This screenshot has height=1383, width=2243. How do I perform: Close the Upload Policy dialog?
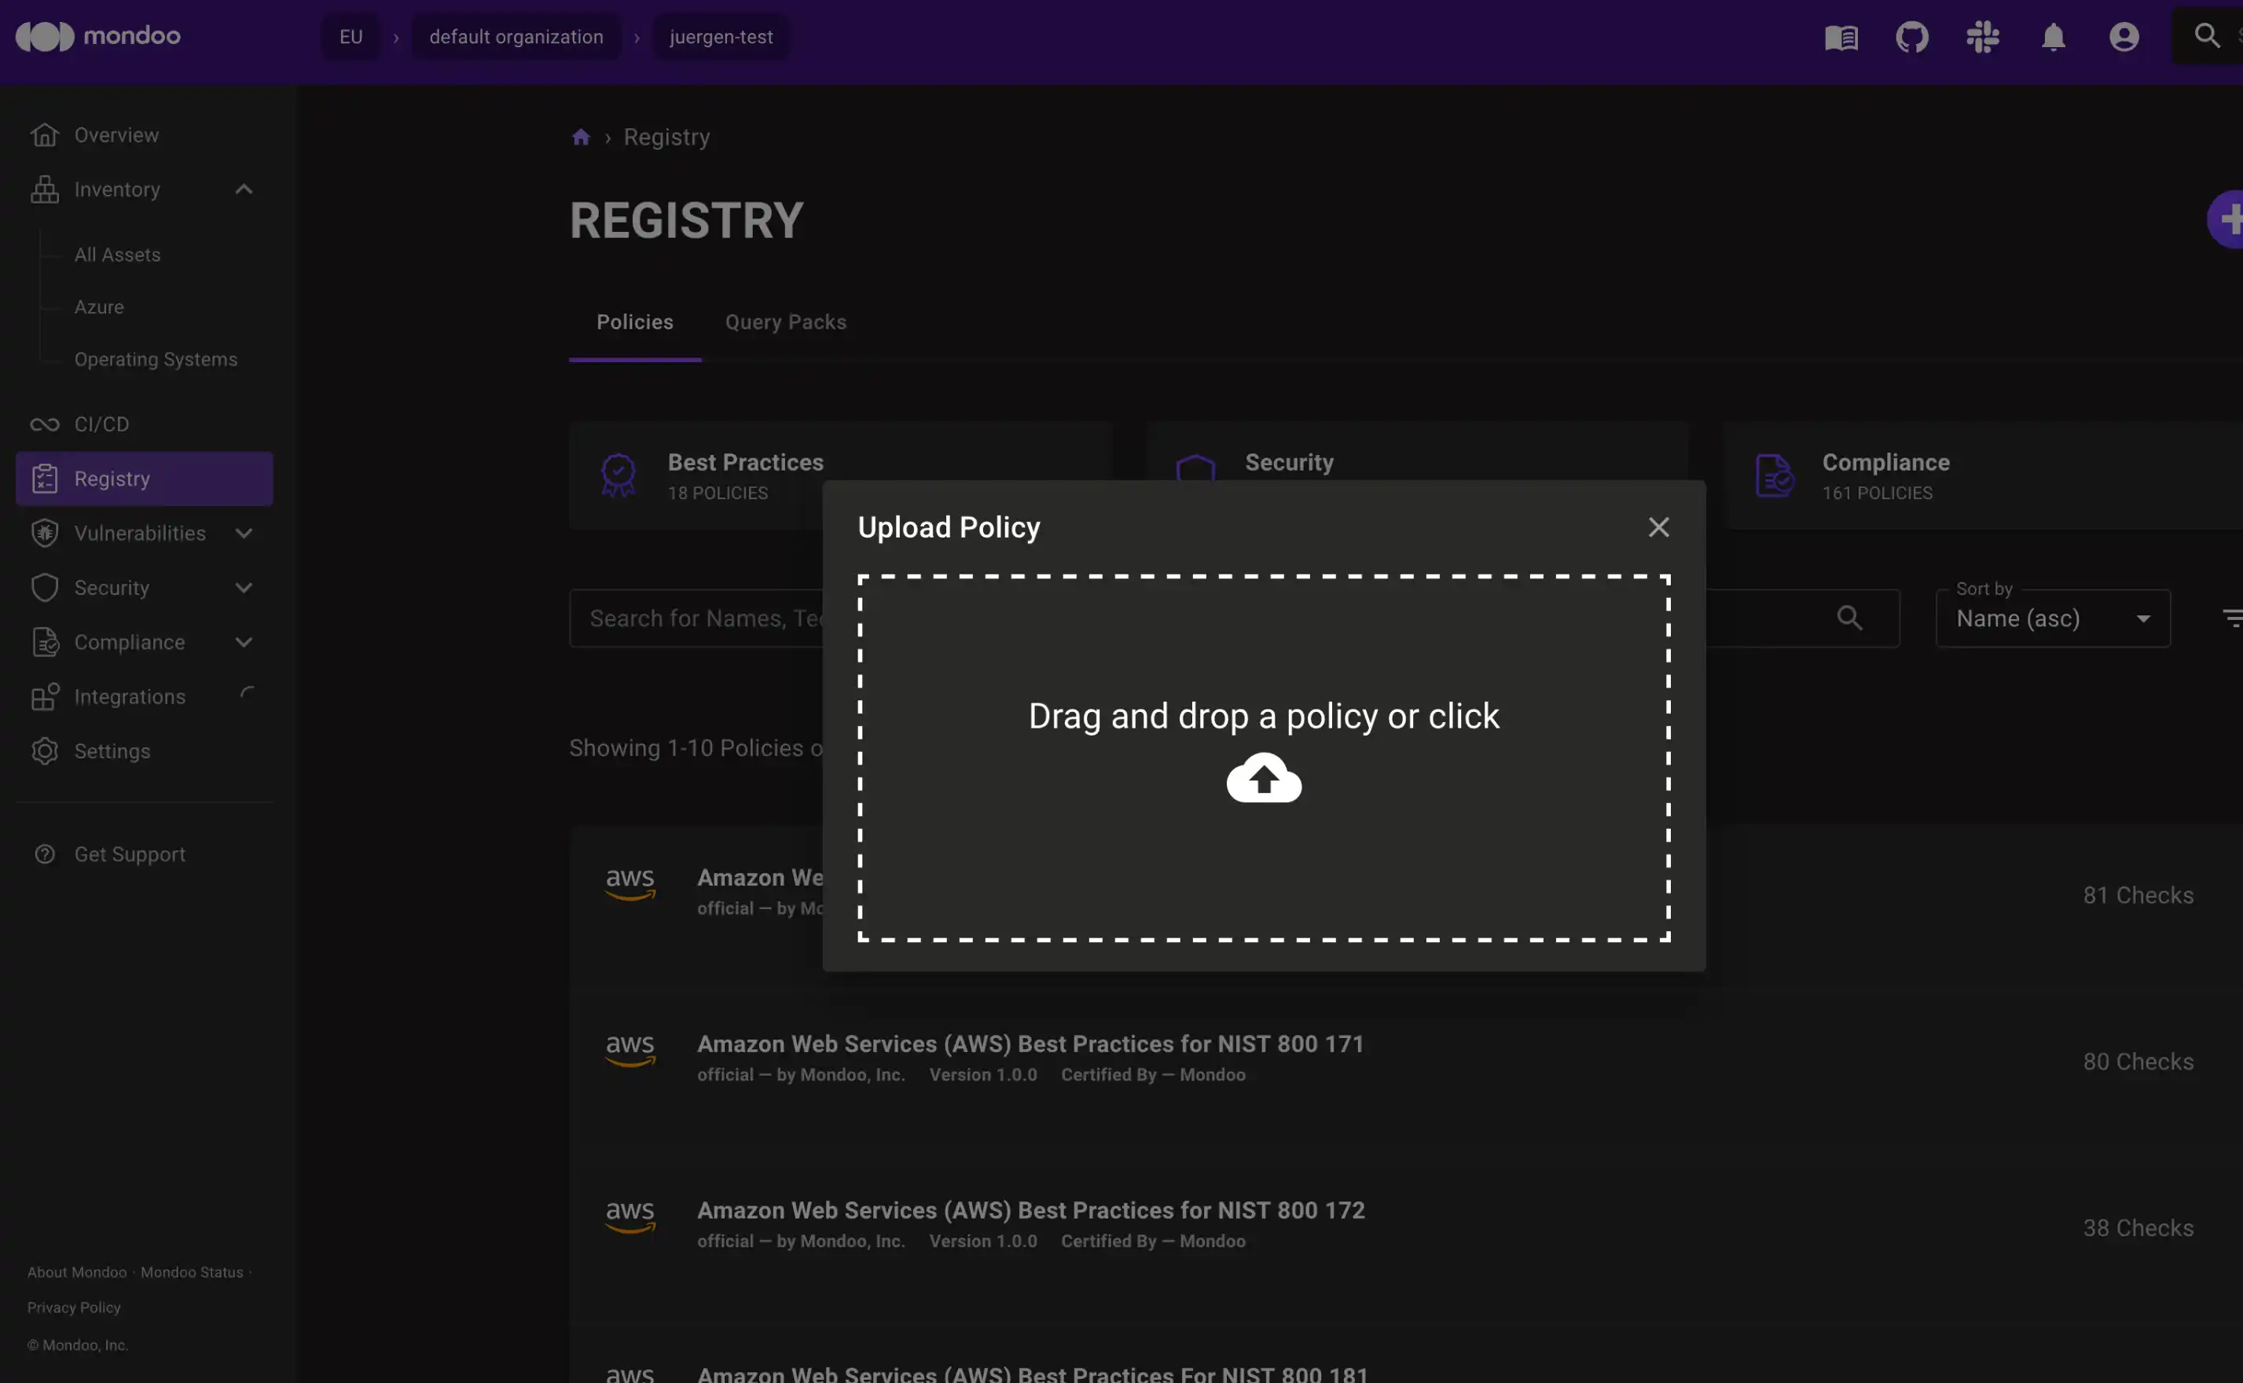pyautogui.click(x=1658, y=526)
